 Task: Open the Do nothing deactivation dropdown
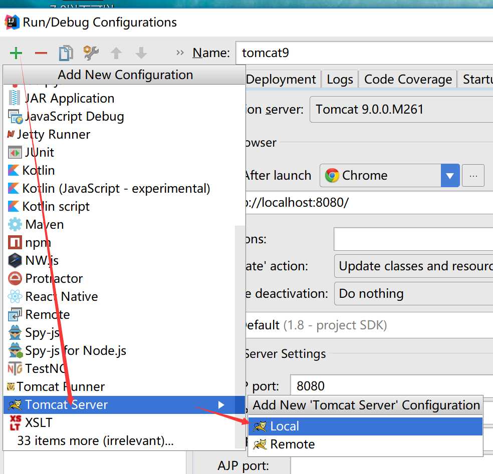[413, 293]
